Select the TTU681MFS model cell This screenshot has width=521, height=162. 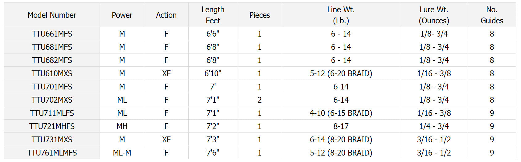coord(52,47)
